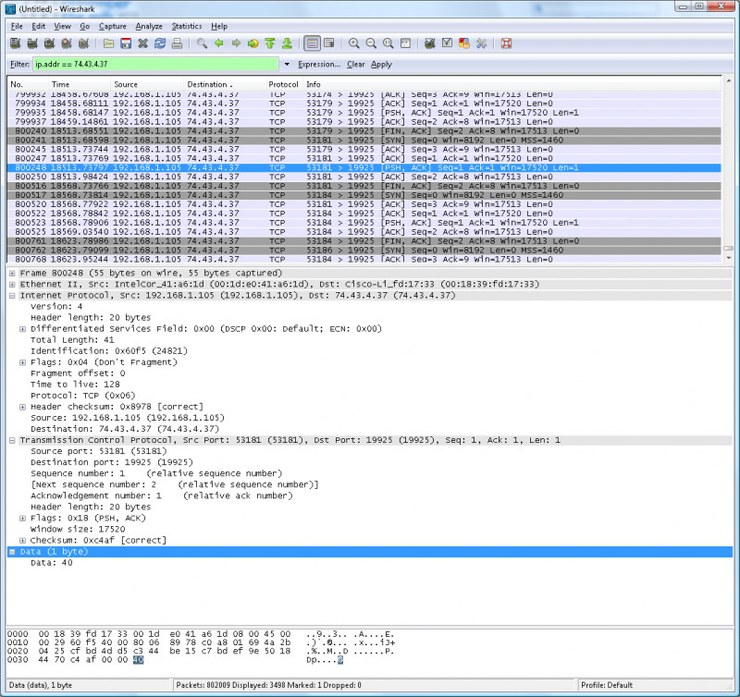Expand the Header checksum 0x8978 node
The height and width of the screenshot is (697, 740).
click(22, 407)
